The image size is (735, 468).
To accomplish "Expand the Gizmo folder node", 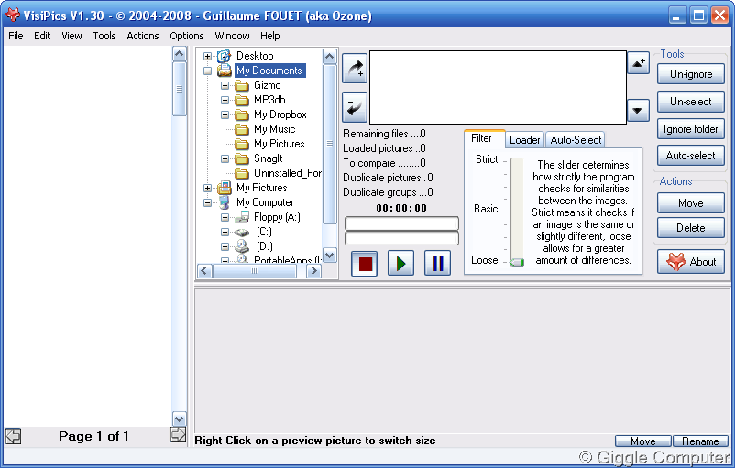I will [225, 86].
